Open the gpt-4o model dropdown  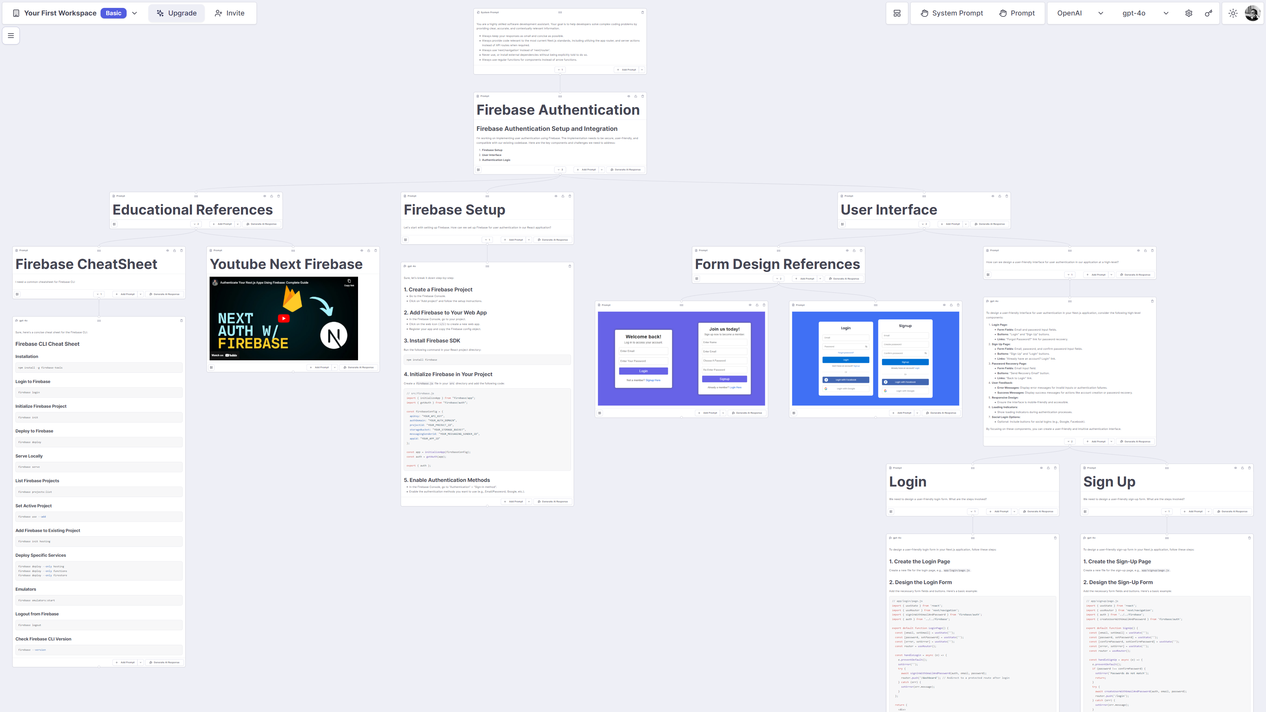point(1145,13)
